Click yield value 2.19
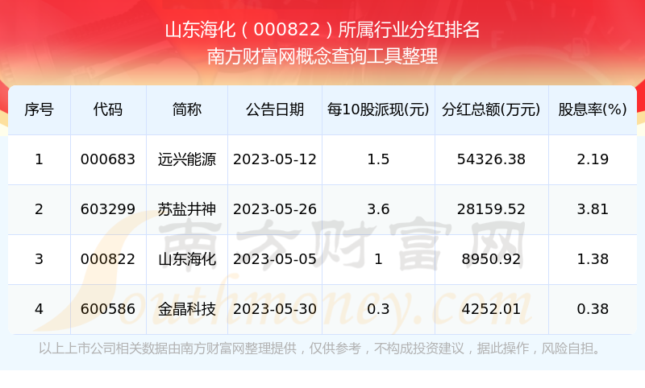The width and height of the screenshot is (645, 388). tap(593, 159)
